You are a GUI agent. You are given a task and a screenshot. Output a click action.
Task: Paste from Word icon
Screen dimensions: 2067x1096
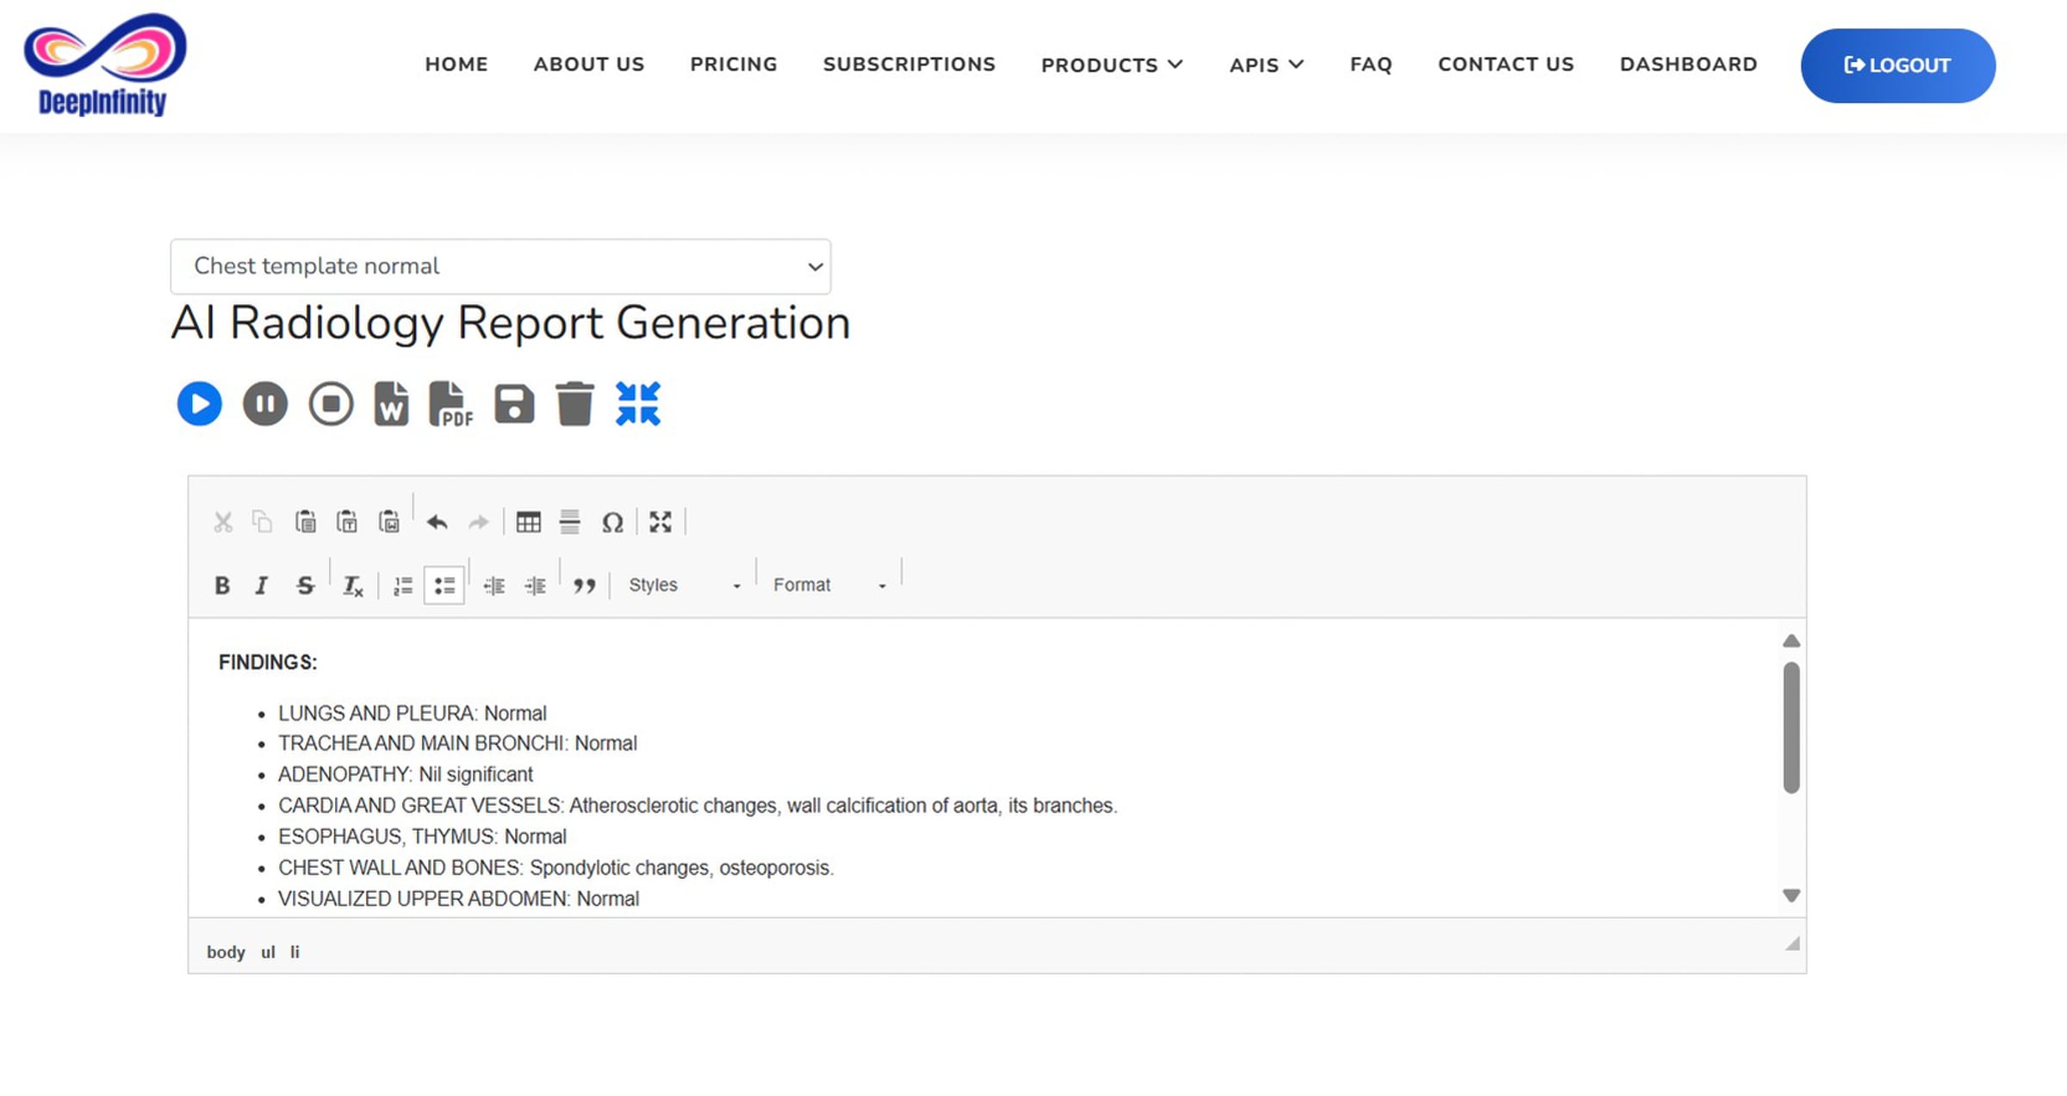coord(389,522)
